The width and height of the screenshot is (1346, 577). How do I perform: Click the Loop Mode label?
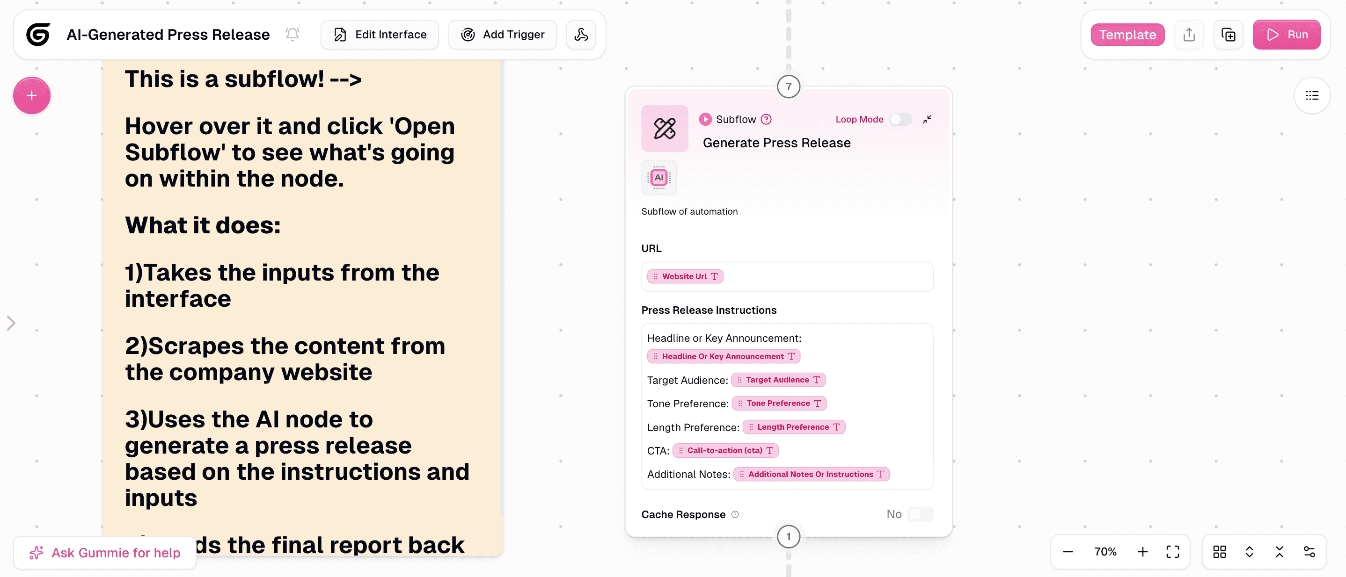(x=859, y=120)
